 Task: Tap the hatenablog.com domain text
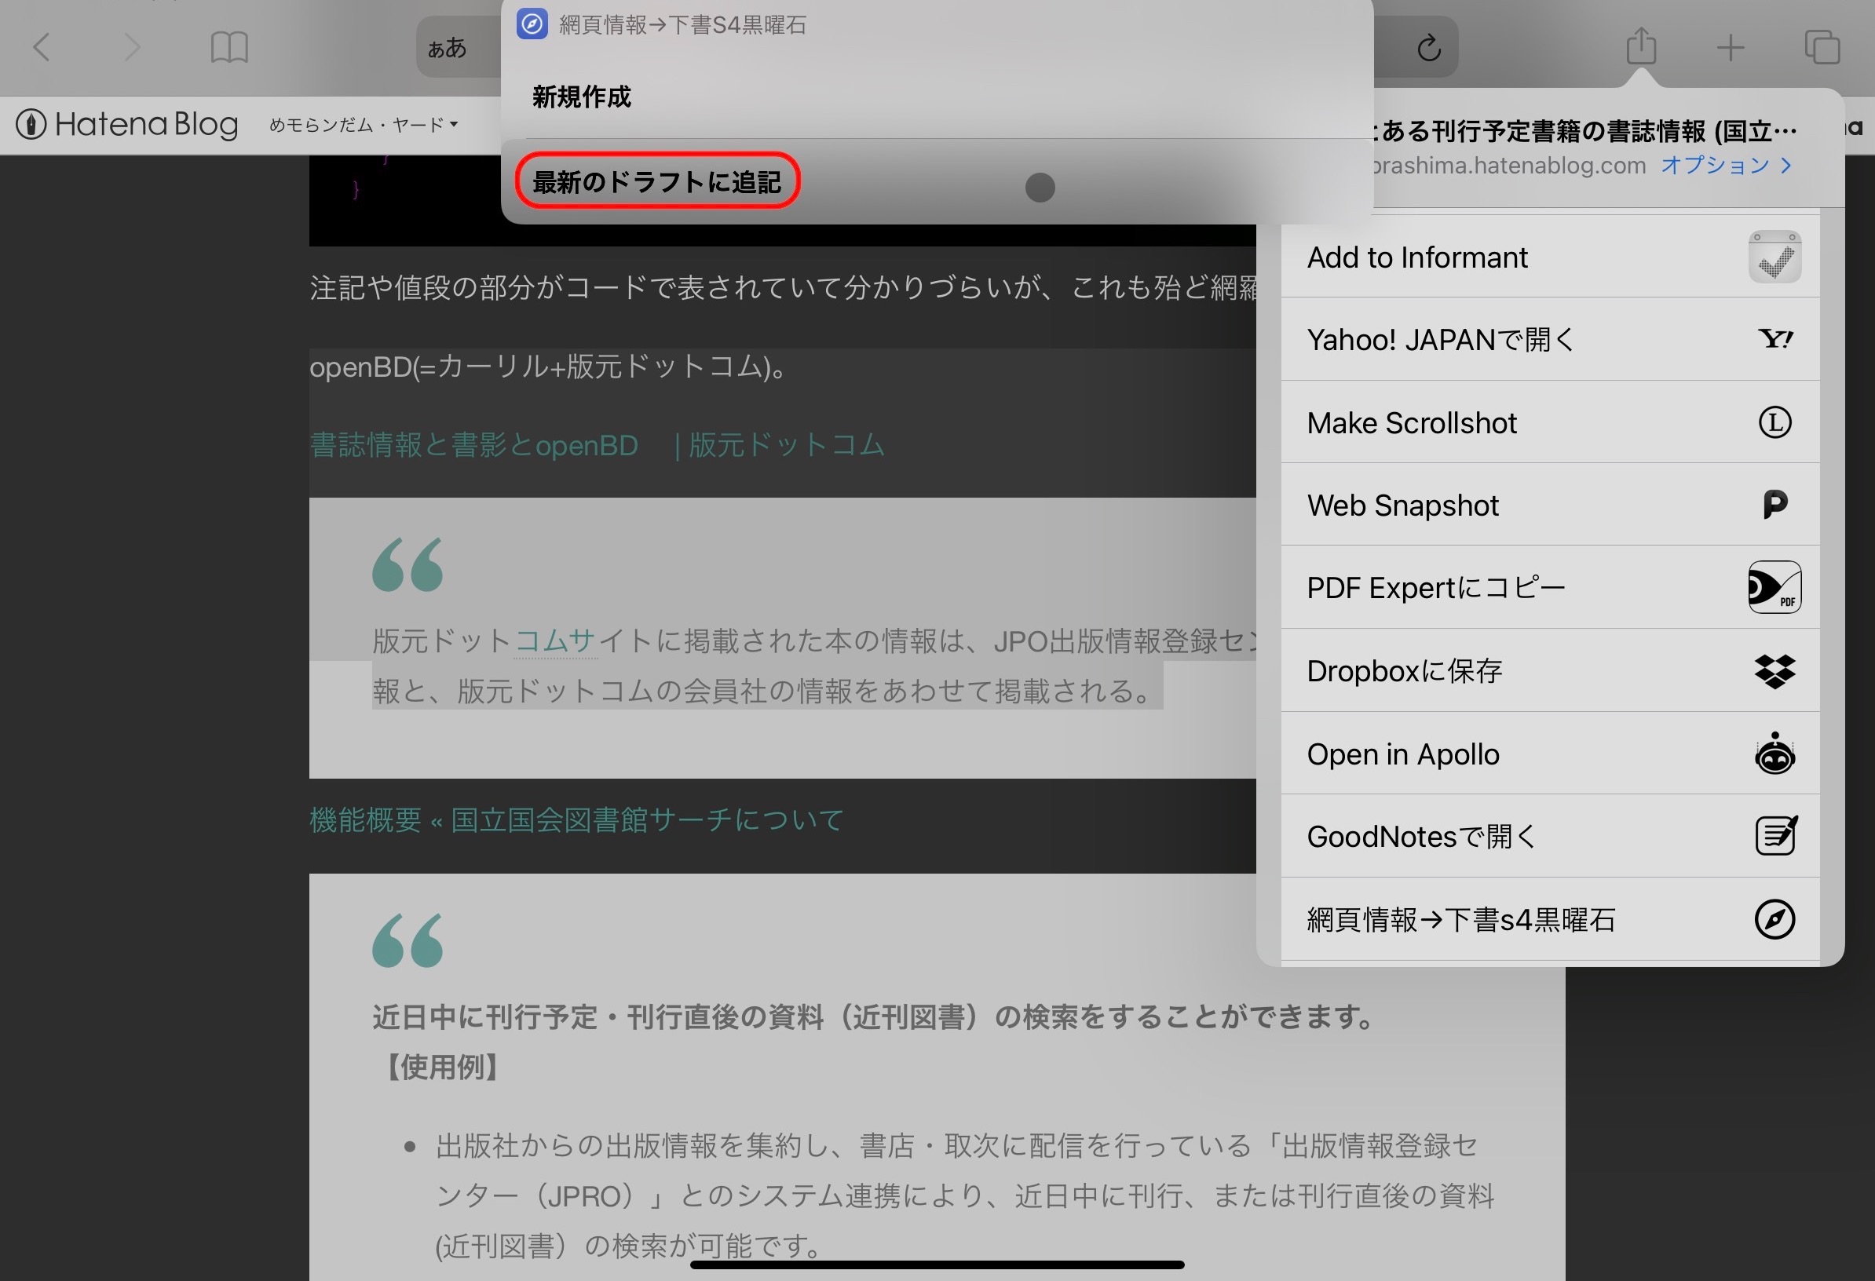(1508, 166)
